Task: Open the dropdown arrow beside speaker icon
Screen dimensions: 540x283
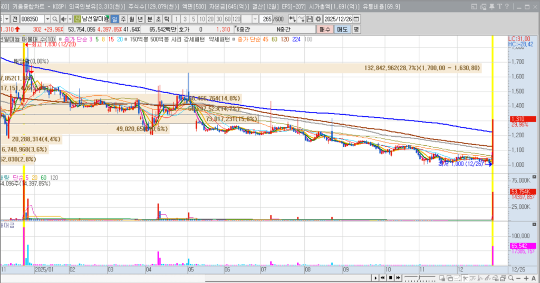Action: 70,19
